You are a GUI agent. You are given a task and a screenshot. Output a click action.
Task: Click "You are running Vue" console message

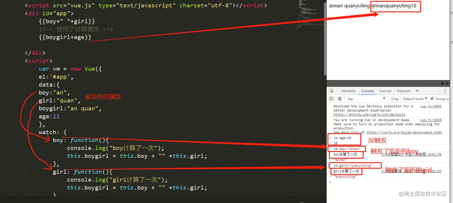pos(387,126)
